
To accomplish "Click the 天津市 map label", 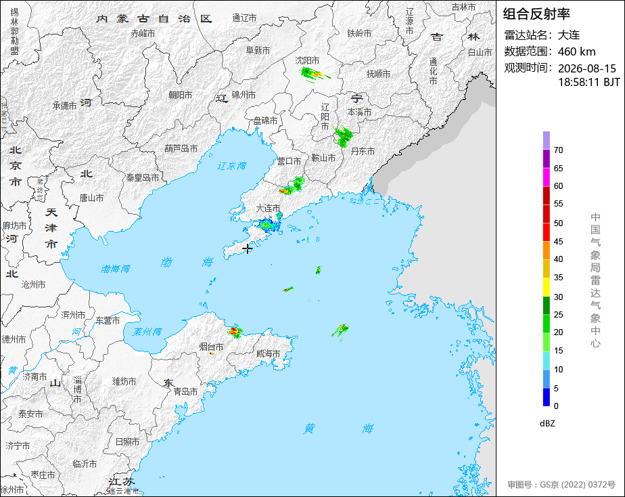I will pyautogui.click(x=51, y=228).
